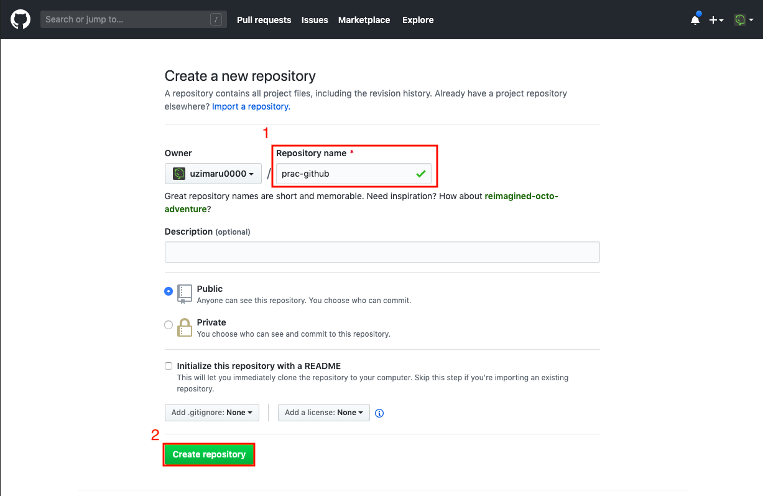The width and height of the screenshot is (763, 496).
Task: Click the public repository book icon
Action: pos(185,294)
